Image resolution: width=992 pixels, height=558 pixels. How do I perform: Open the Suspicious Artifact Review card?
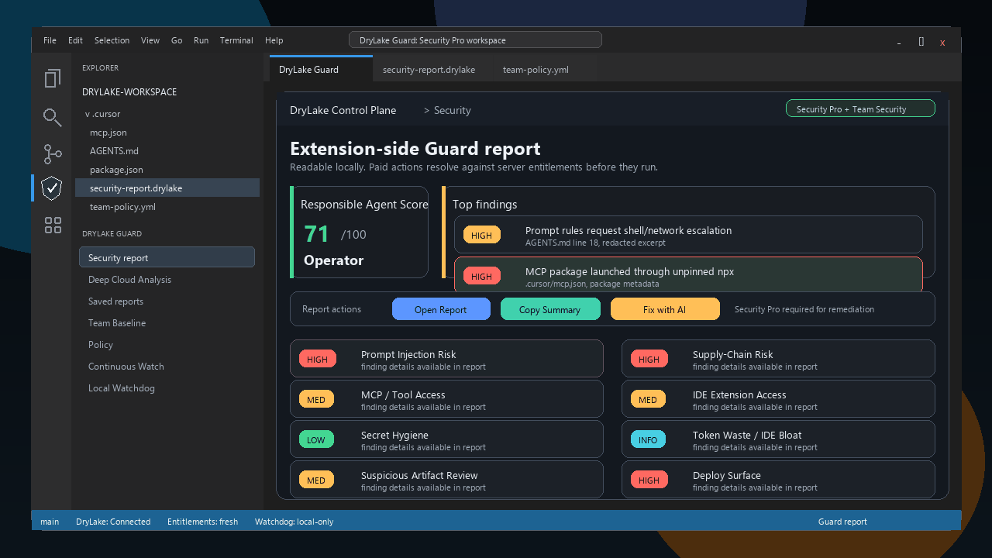tap(446, 479)
